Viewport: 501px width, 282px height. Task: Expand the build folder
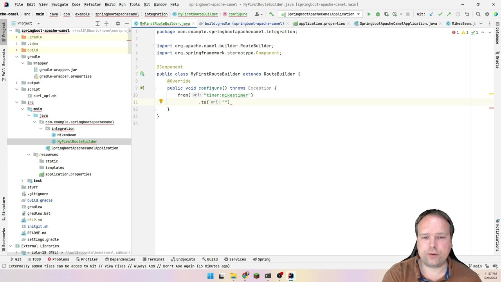16,50
